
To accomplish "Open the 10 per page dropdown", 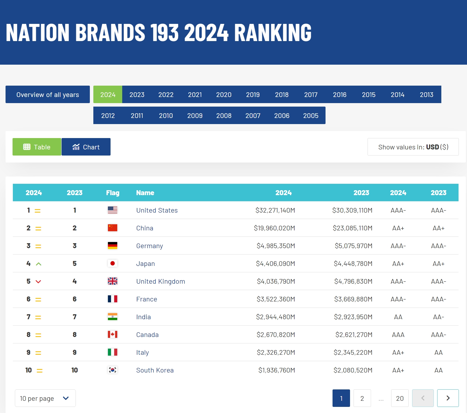I will click(x=45, y=398).
